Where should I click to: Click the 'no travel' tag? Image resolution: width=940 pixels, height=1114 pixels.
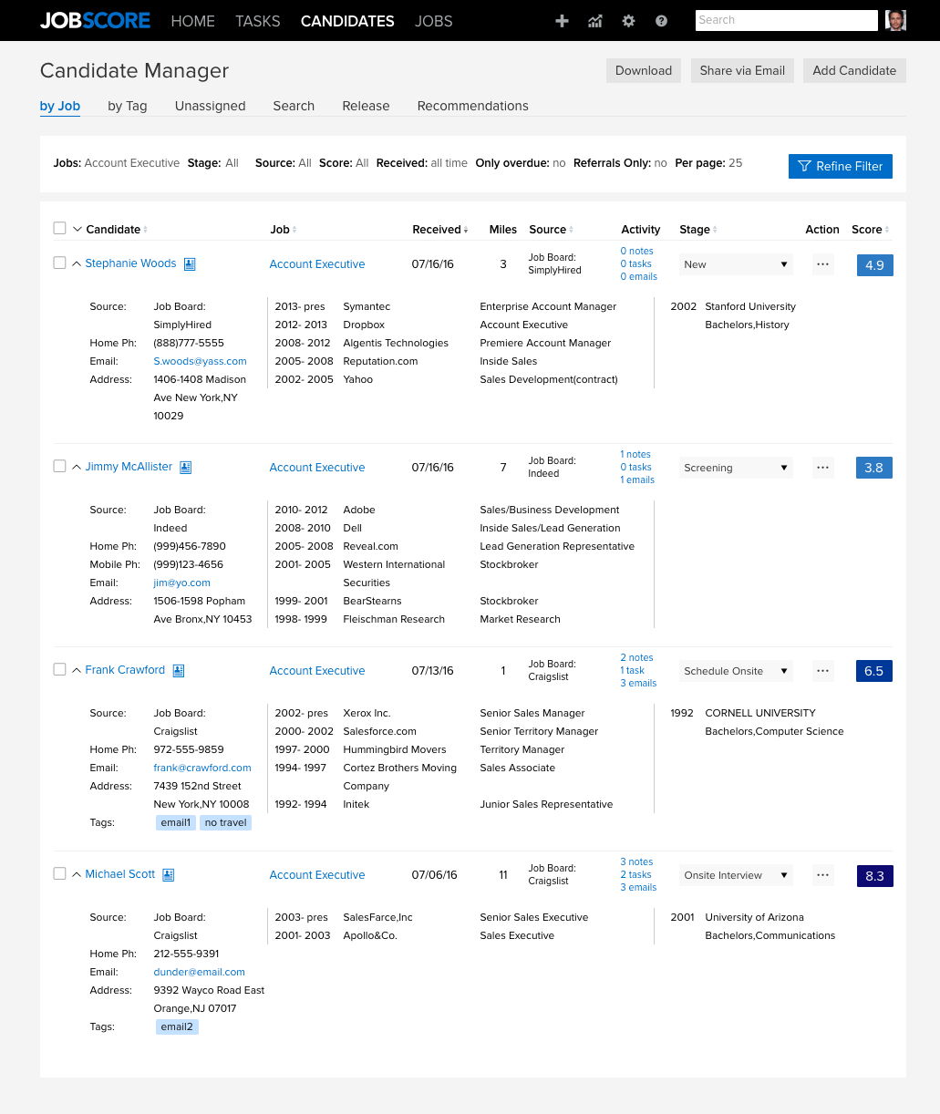pos(225,822)
